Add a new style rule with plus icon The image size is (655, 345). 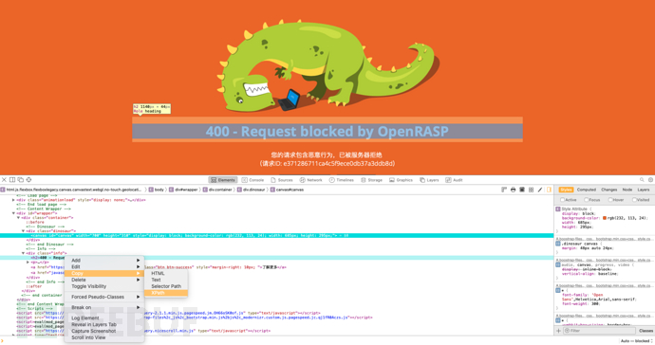coord(558,331)
